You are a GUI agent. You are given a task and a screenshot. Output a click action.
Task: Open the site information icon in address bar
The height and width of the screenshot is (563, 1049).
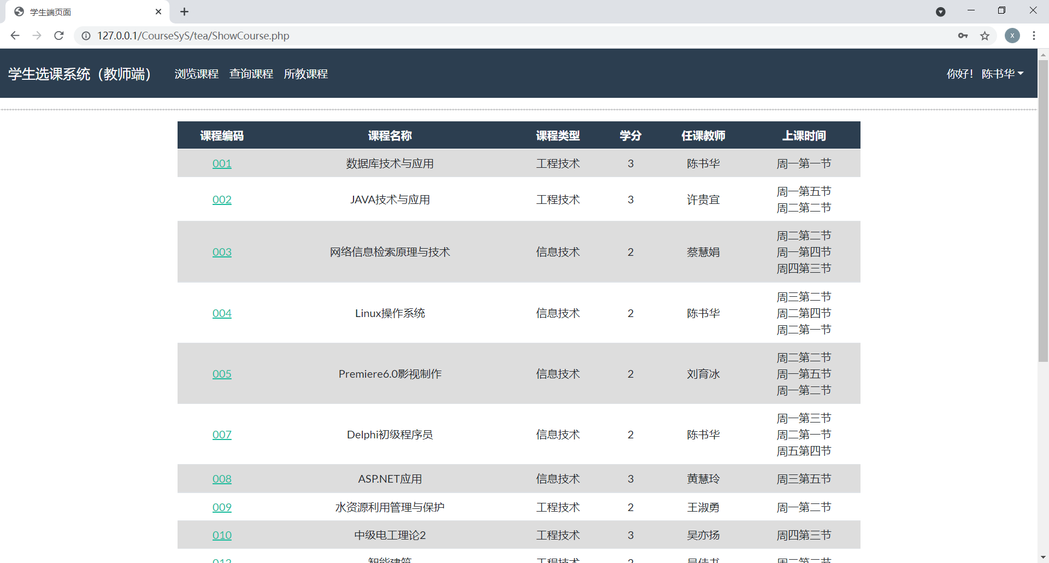point(86,36)
